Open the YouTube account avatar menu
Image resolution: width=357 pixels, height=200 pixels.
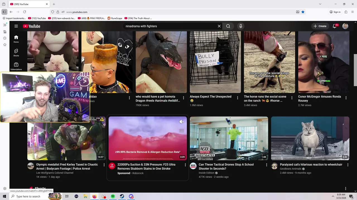click(345, 26)
